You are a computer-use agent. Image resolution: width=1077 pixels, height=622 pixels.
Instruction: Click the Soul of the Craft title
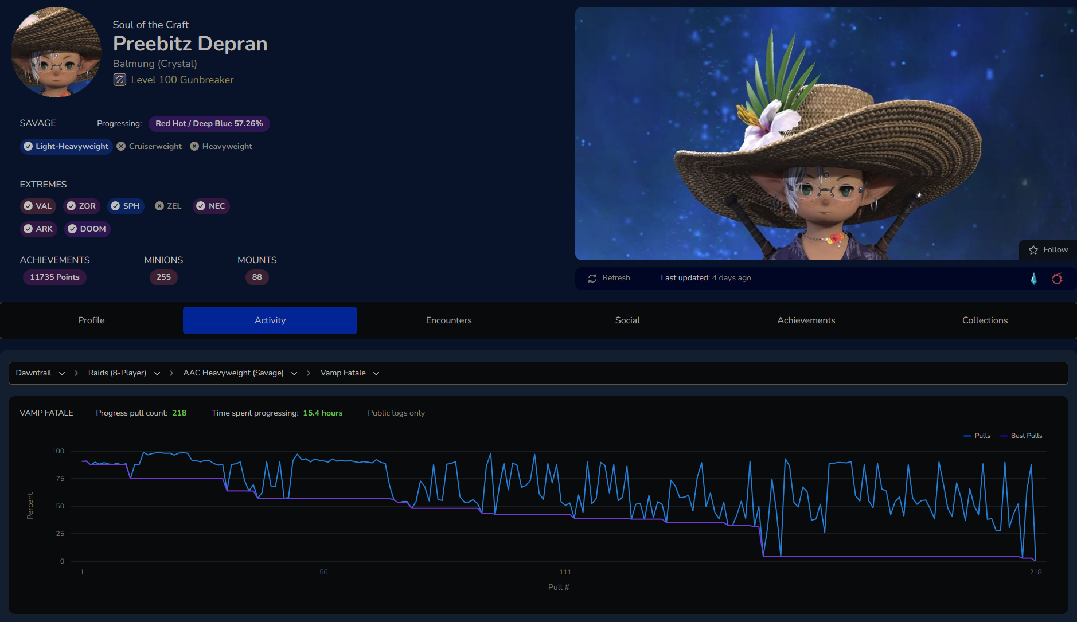pos(151,25)
